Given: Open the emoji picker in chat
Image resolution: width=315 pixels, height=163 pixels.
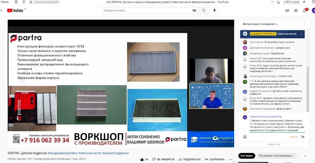Looking at the screenshot, I should pos(245,137).
